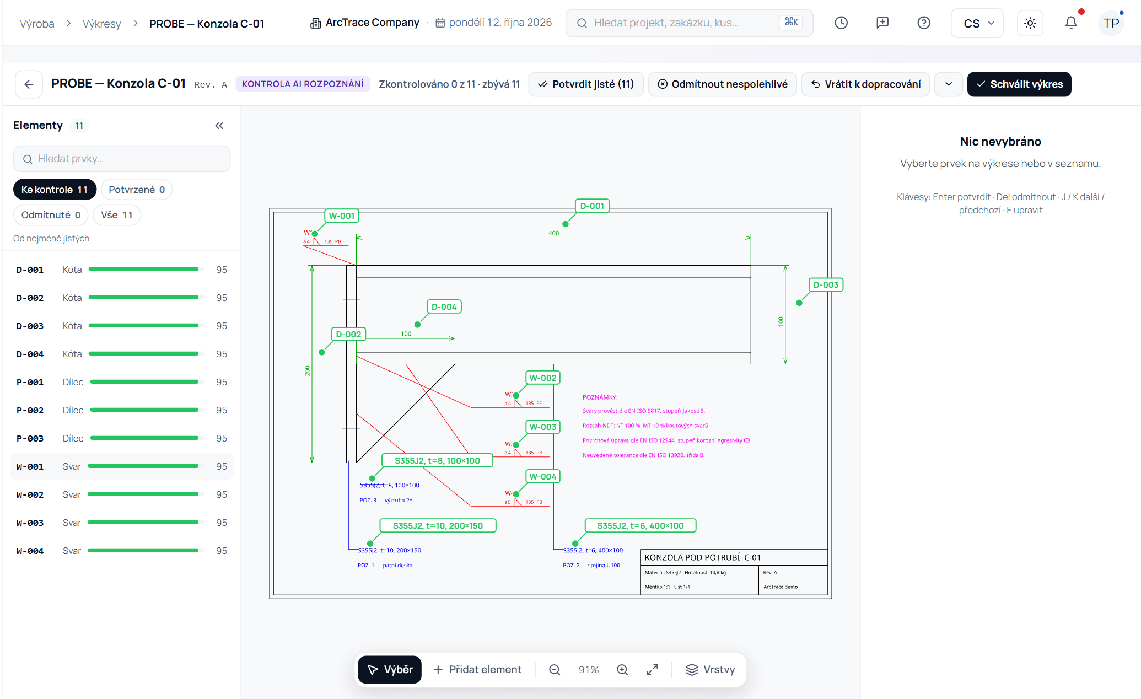Click Schválit výkres
Screen dimensions: 1141x699
click(1019, 84)
